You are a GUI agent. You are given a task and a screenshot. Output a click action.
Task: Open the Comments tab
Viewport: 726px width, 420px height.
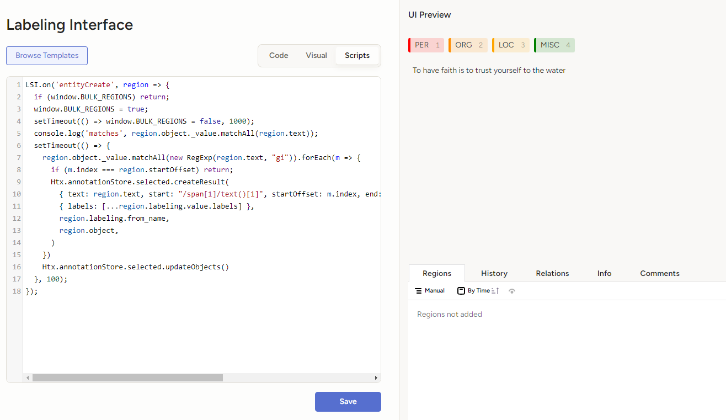click(x=660, y=273)
